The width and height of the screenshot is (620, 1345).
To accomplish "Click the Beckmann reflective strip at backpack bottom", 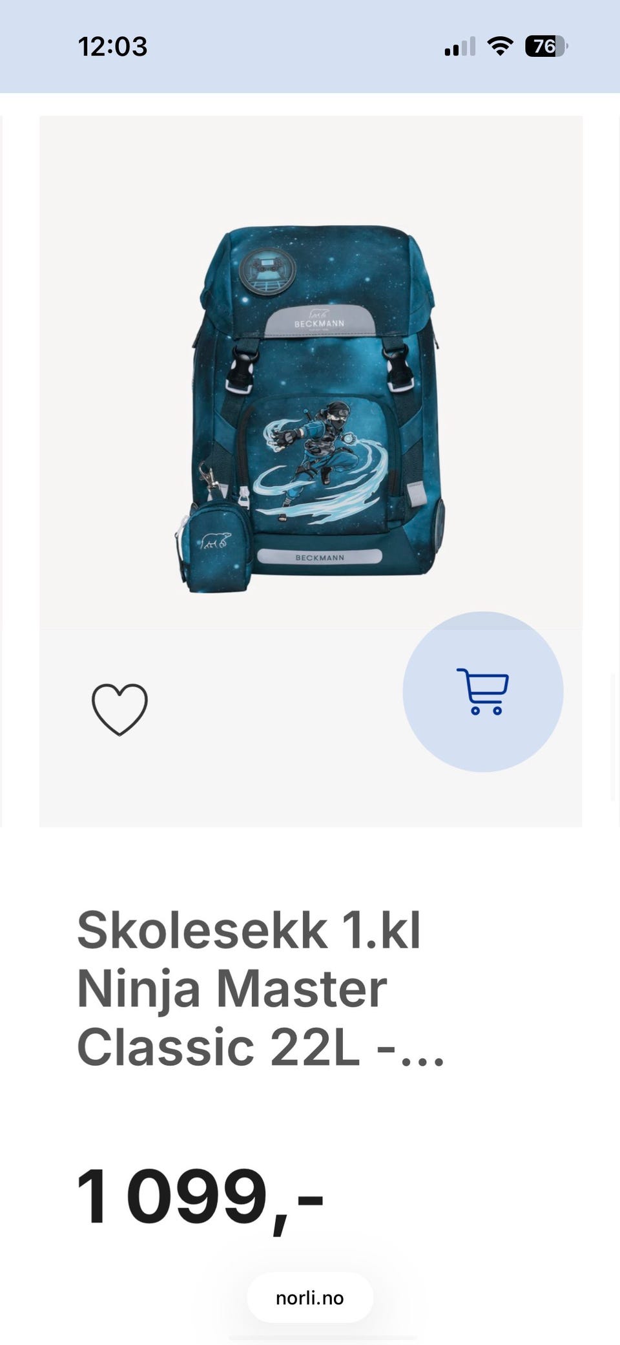I will (x=320, y=556).
